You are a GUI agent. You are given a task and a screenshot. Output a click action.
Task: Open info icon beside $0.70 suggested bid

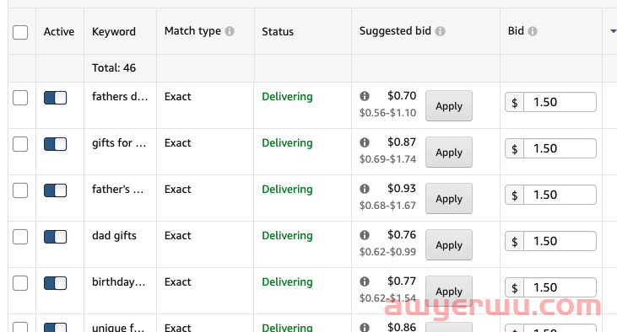pos(365,96)
